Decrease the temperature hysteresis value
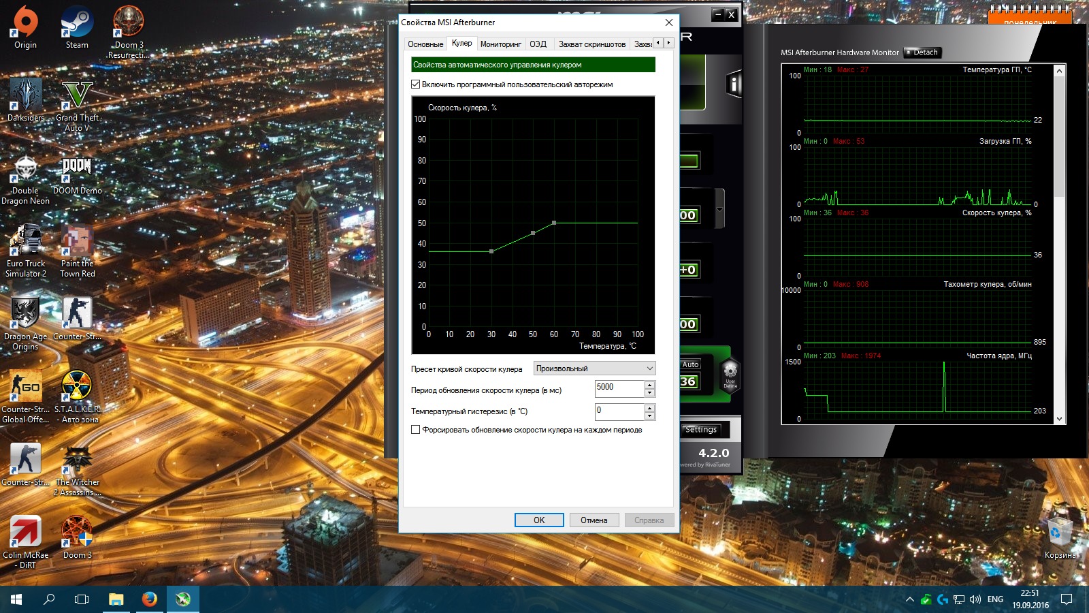The height and width of the screenshot is (613, 1089). (x=650, y=415)
